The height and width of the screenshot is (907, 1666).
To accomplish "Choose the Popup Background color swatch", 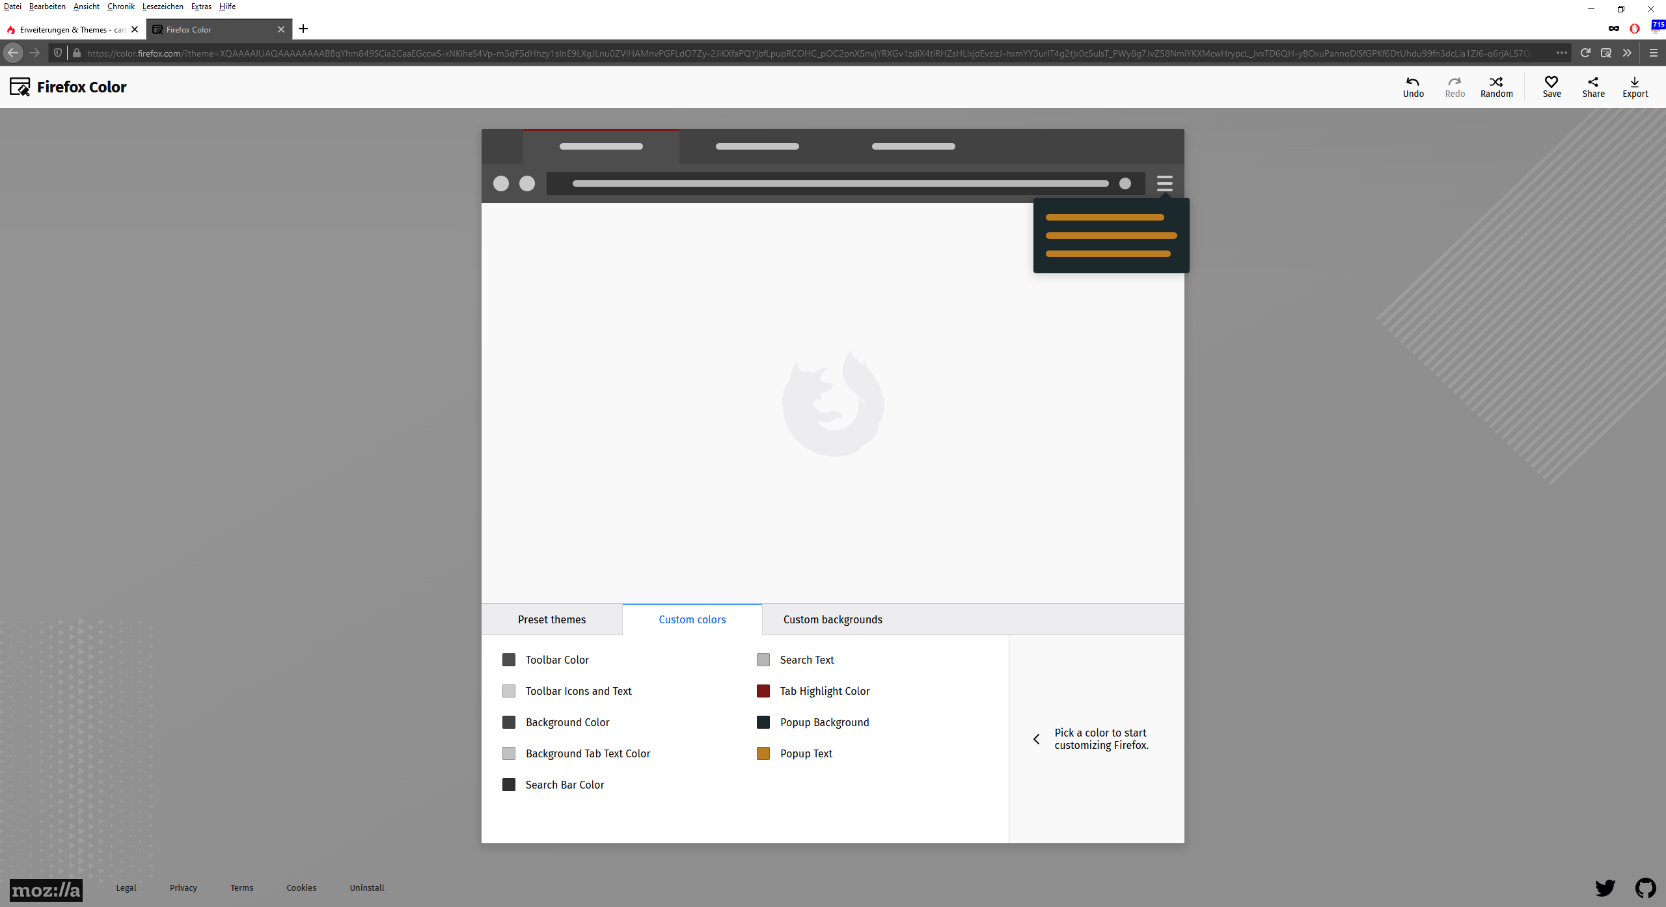I will click(x=763, y=722).
